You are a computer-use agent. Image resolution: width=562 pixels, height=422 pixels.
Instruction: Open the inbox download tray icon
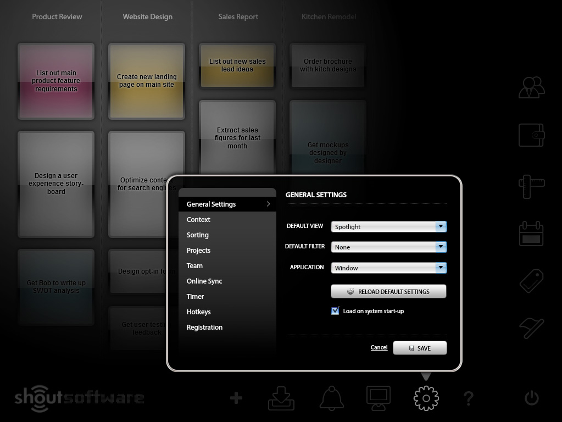[281, 398]
